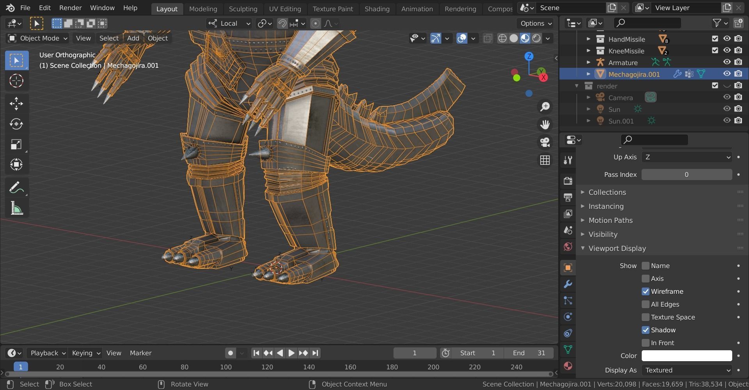Open the Material properties tab
Image resolution: width=749 pixels, height=390 pixels.
568,366
